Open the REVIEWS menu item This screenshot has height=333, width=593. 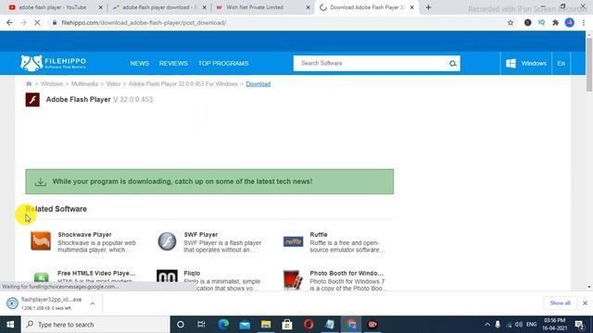[173, 64]
